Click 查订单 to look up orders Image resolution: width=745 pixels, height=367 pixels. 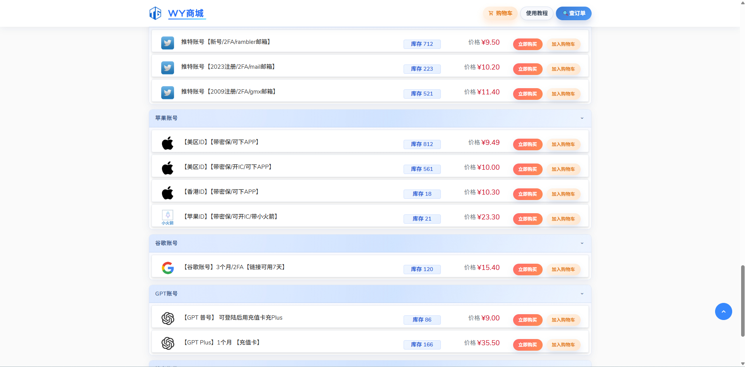point(573,13)
